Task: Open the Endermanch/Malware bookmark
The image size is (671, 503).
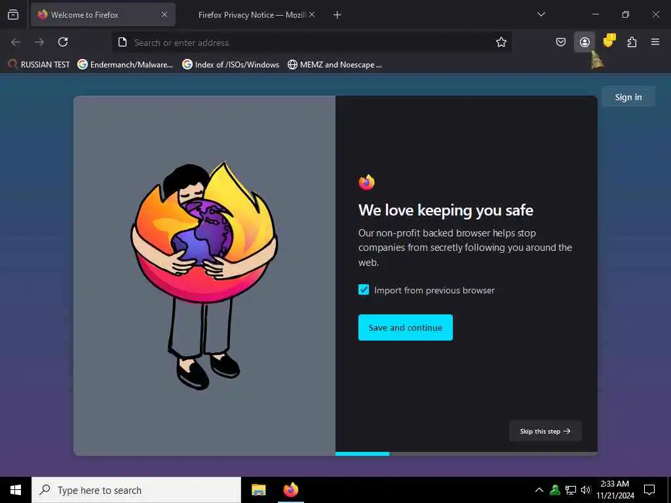Action: click(x=125, y=65)
